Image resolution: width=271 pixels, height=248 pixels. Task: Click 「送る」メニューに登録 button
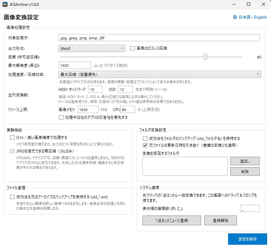click(x=172, y=220)
